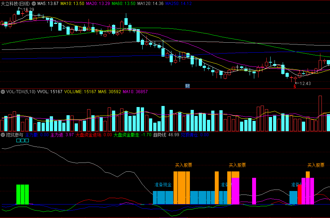Click the 趋势线: 46.99 label
Screen dimensions: 330x218
click(166, 135)
